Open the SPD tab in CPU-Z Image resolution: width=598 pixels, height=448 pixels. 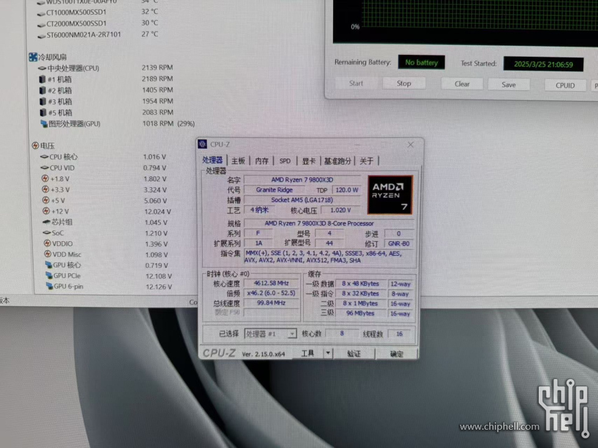click(x=285, y=161)
